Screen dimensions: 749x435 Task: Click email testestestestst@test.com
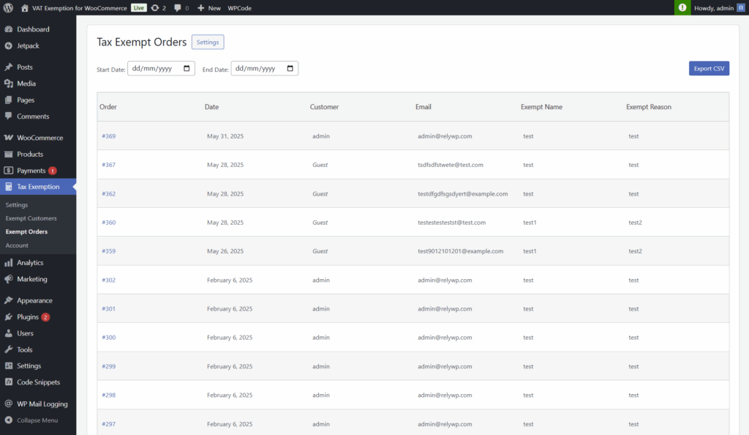[451, 223]
